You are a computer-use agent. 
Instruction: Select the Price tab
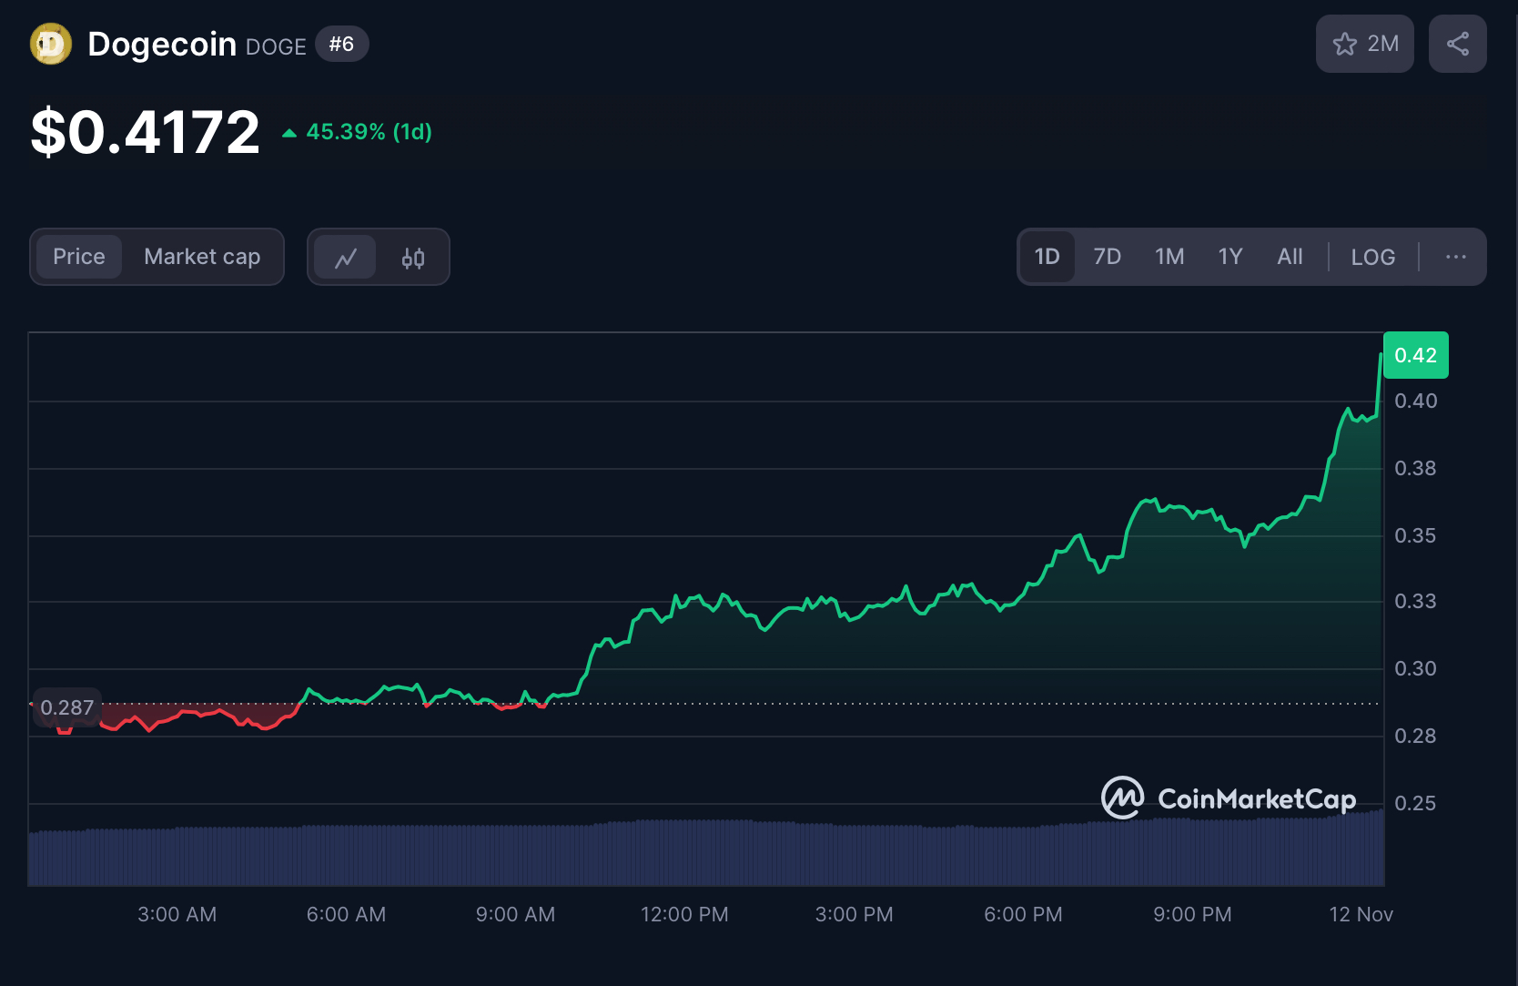tap(79, 257)
